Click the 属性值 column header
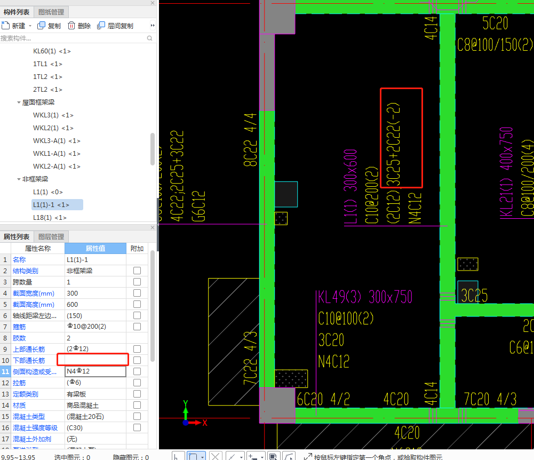The width and height of the screenshot is (534, 460). [95, 248]
